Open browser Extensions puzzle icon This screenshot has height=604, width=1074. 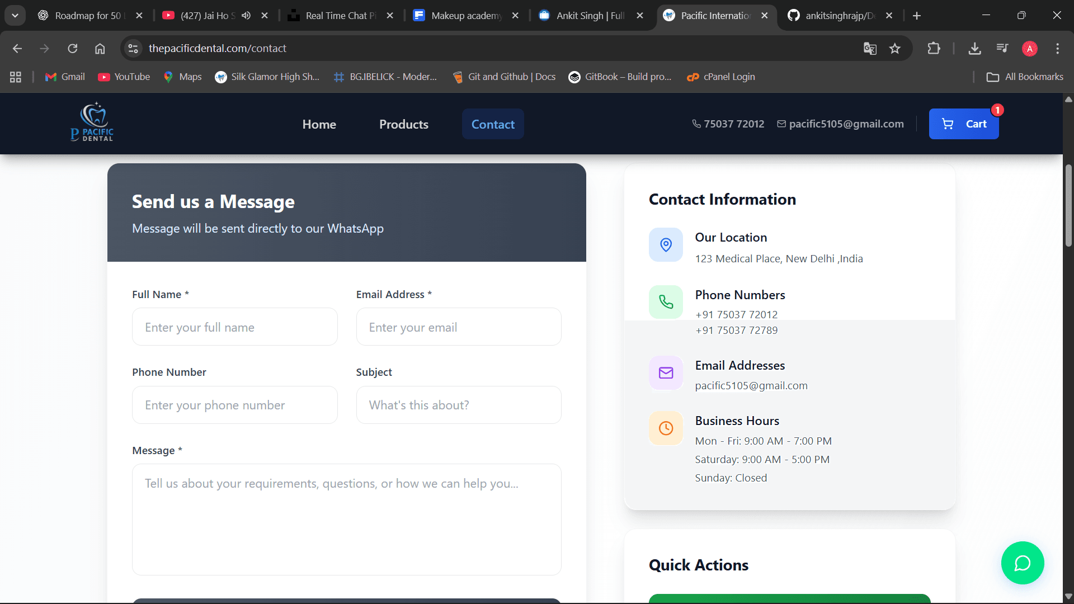coord(934,49)
